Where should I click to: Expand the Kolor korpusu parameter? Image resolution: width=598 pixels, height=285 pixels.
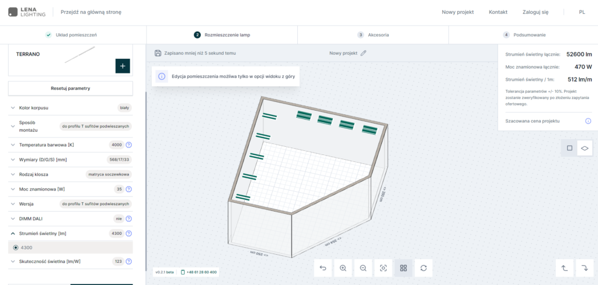click(13, 108)
